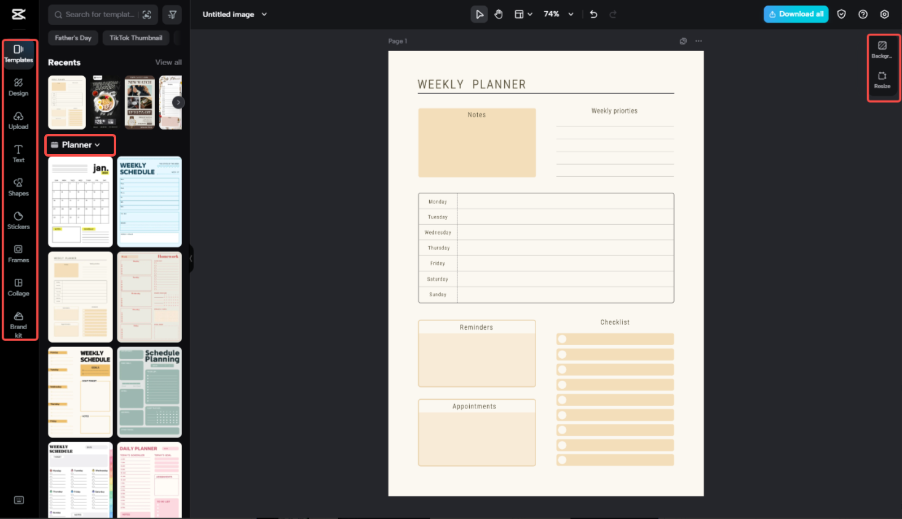
Task: Toggle the Hand pan tool
Action: tap(498, 14)
